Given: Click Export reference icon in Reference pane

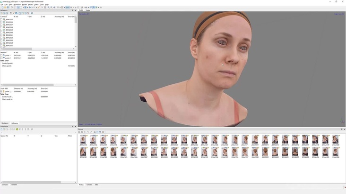Looking at the screenshot, I should (x=4, y=13).
